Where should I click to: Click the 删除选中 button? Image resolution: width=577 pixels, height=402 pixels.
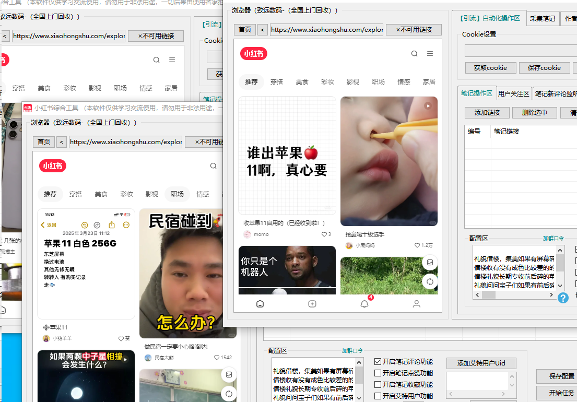(x=534, y=113)
